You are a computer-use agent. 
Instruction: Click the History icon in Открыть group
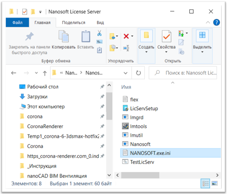181,52
